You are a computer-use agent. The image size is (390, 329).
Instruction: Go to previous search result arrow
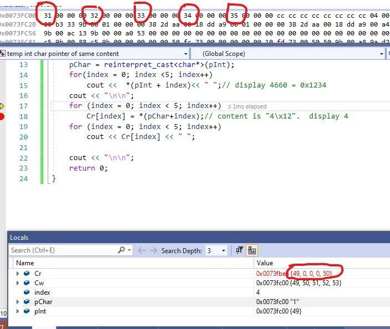click(x=141, y=250)
